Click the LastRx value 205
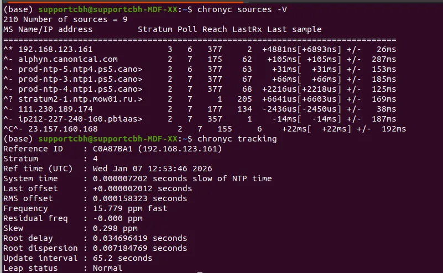The image size is (443, 273). coord(244,99)
